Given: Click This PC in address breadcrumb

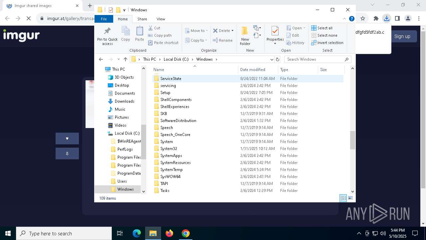Looking at the screenshot, I should point(149,59).
